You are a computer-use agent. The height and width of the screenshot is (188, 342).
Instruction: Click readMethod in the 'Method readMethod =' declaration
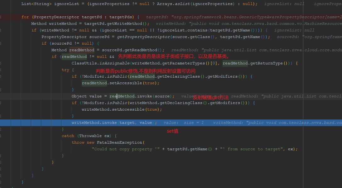[82, 50]
